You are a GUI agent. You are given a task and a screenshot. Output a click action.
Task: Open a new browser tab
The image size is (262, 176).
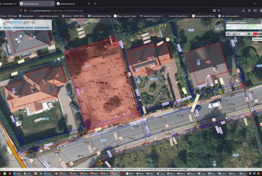(95, 3)
